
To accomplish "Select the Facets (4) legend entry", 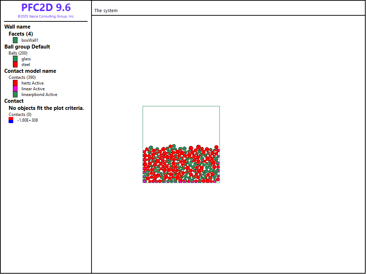I will coord(21,34).
